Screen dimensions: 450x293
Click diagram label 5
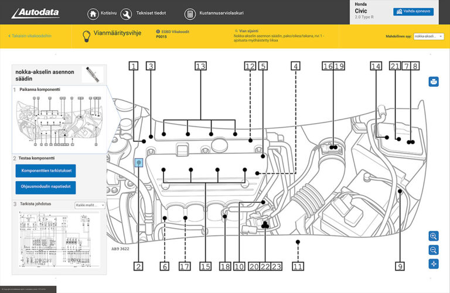click(x=263, y=66)
